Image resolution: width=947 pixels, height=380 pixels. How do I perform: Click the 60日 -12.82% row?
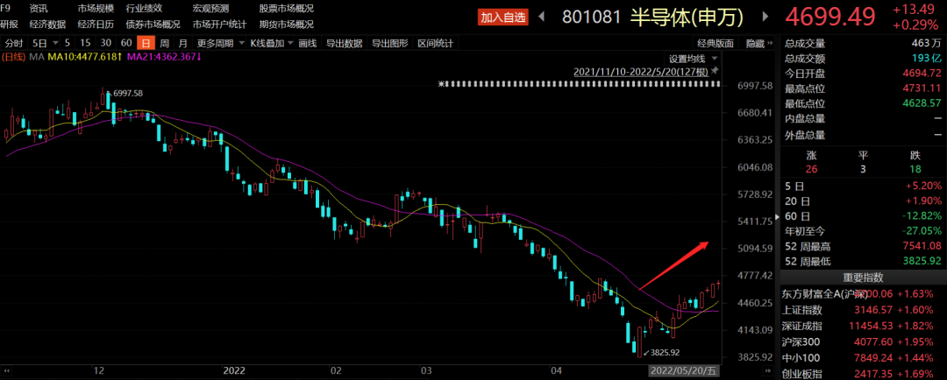coord(864,216)
